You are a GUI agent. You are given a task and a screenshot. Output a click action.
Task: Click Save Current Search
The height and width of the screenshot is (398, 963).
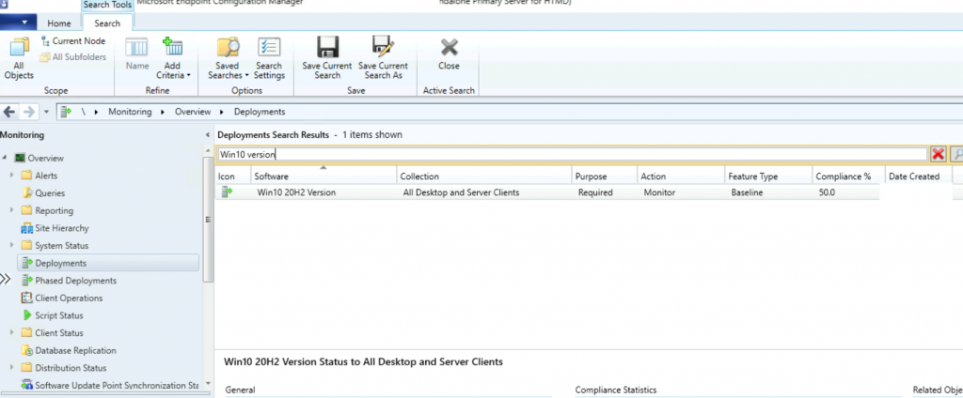coord(326,59)
